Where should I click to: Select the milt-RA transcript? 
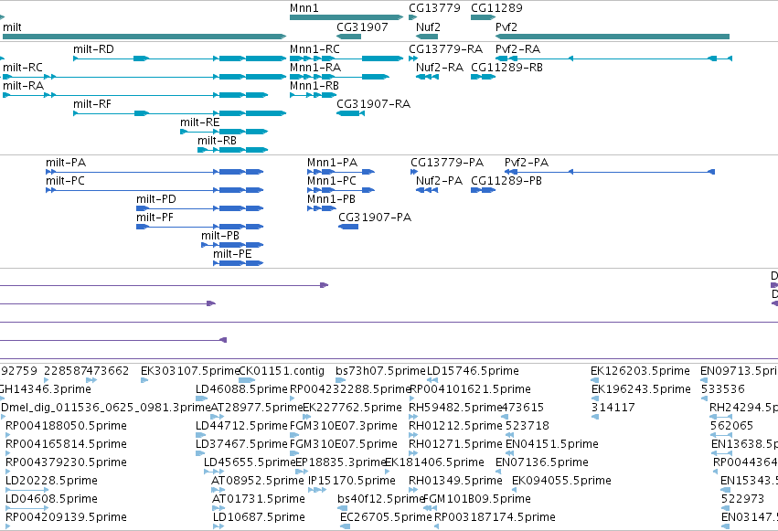pyautogui.click(x=135, y=95)
